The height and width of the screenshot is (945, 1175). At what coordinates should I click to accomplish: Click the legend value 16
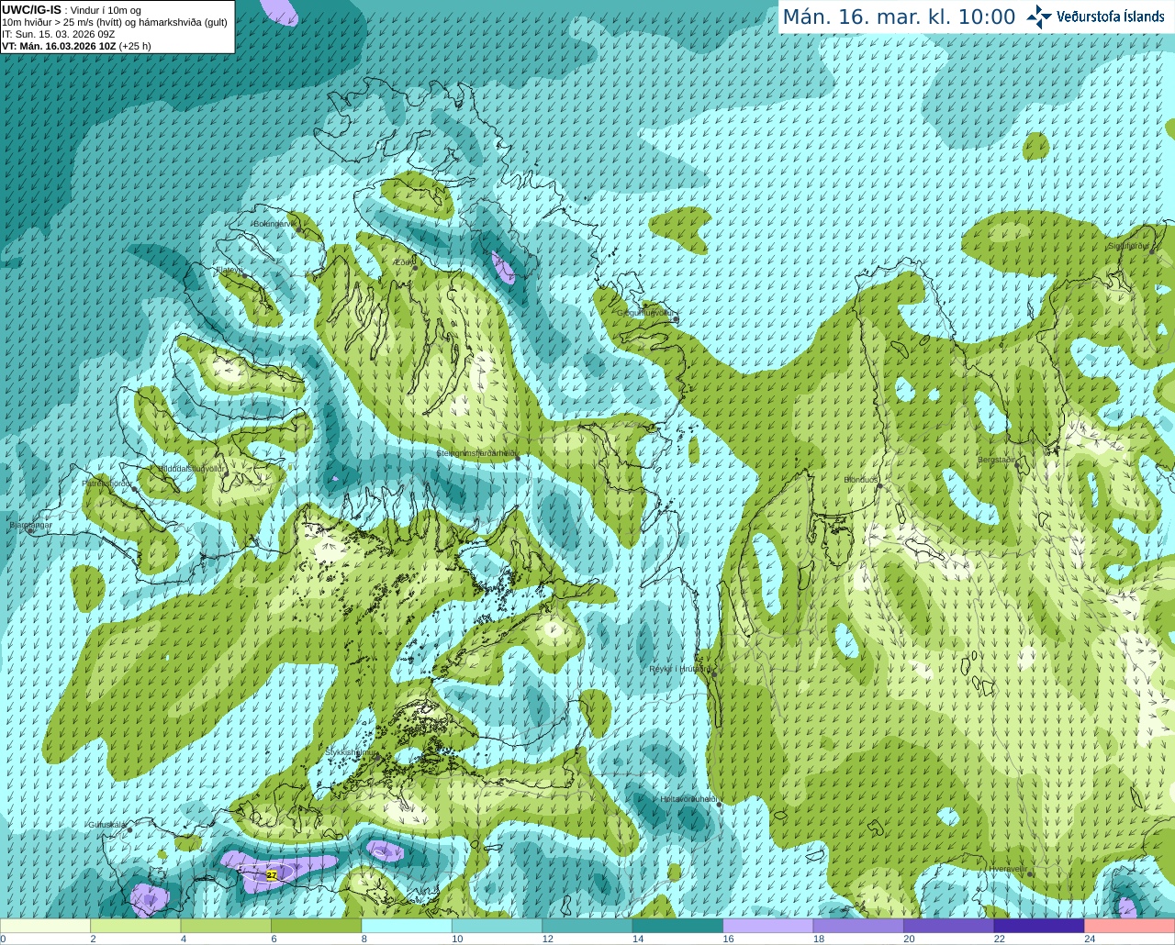pyautogui.click(x=728, y=939)
